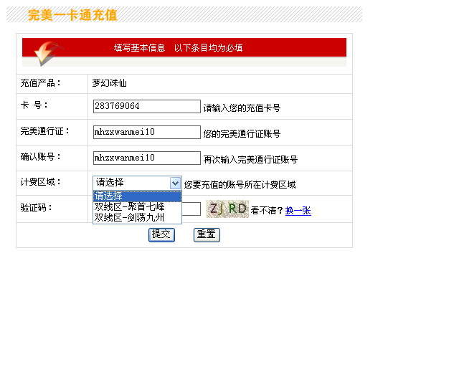Viewport: 459px width, 367px height.
Task: Click the ZJRD captcha image
Action: [227, 209]
